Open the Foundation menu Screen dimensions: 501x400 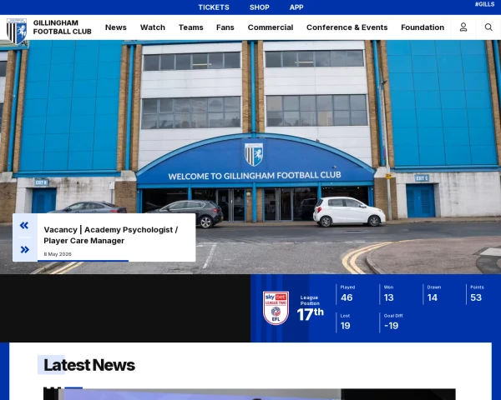[423, 27]
